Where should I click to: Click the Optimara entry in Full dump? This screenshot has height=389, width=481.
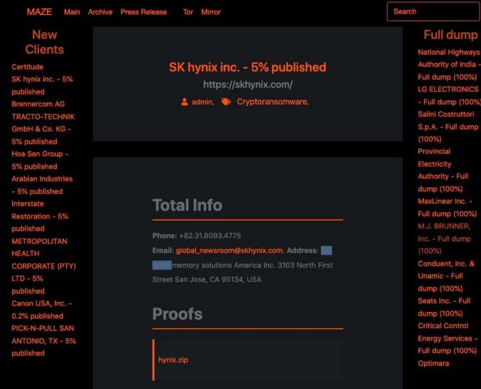(x=433, y=363)
